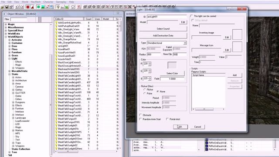This screenshot has height=157, width=279.
Task: Select the Flicker radio button
Action: pos(145,89)
